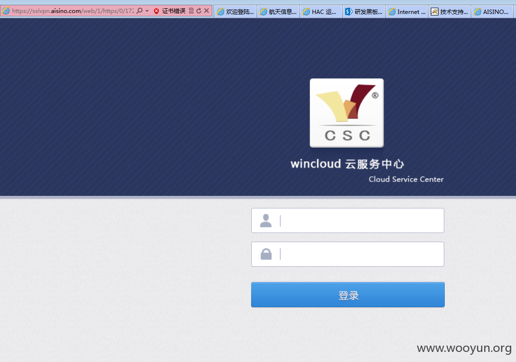The width and height of the screenshot is (516, 362).
Task: Click the sslvpn.aisino.com URL field
Action: pos(73,11)
